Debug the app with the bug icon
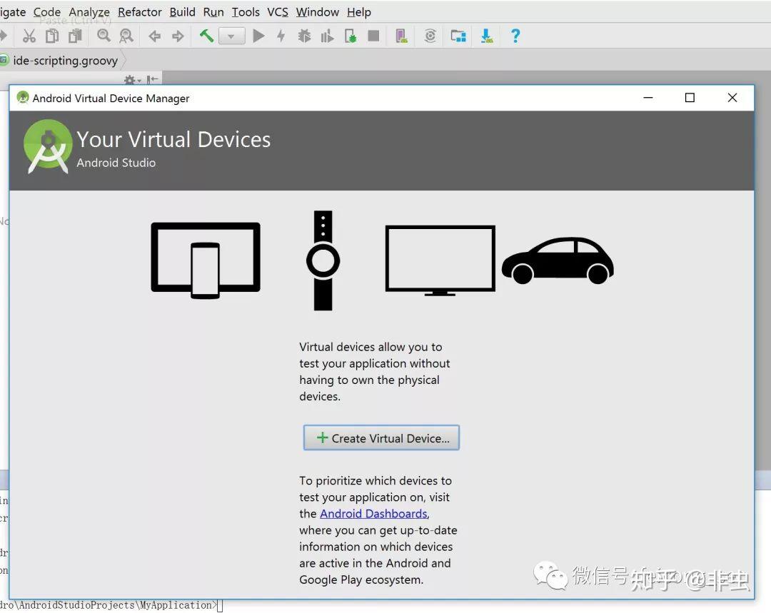The image size is (771, 613). click(x=304, y=36)
